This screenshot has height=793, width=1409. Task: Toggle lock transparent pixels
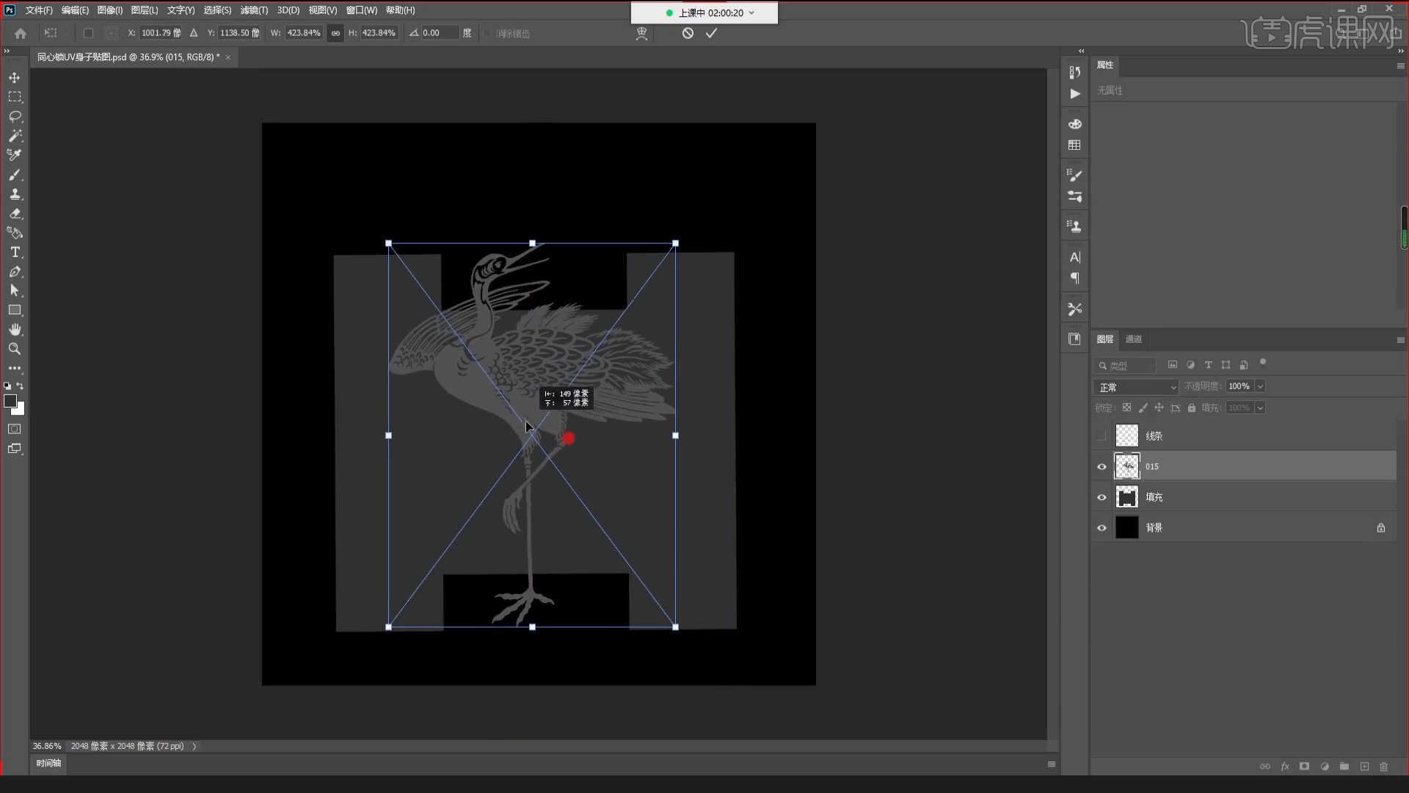(x=1126, y=408)
